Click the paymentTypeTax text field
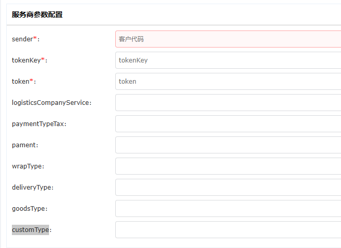The height and width of the screenshot is (248, 341). [227, 123]
